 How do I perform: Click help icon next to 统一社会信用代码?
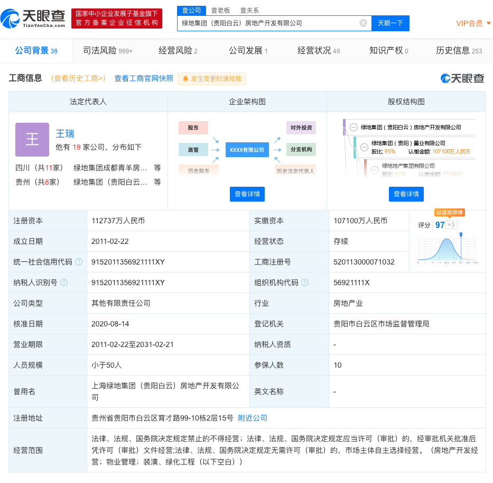(79, 262)
